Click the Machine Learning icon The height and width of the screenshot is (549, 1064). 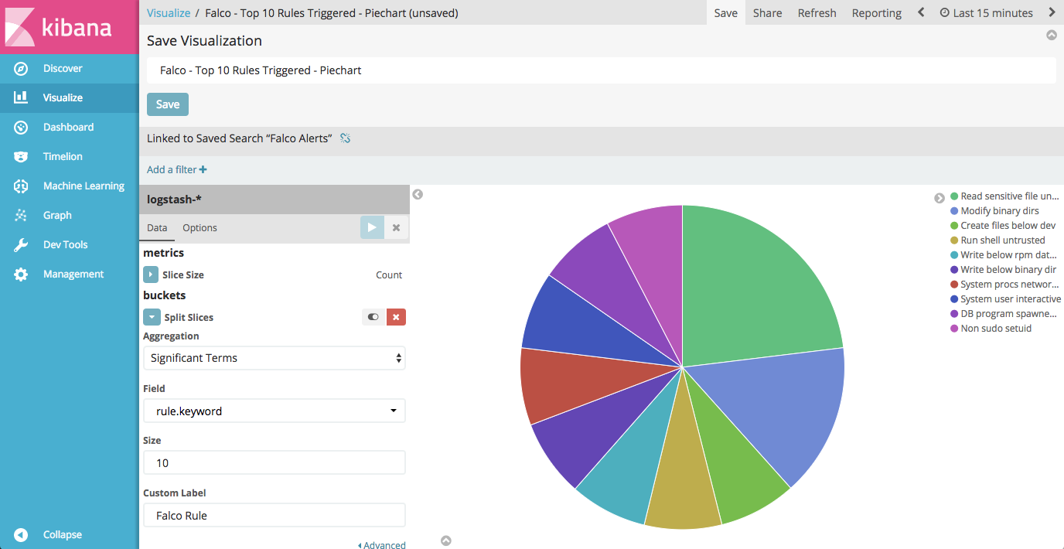pos(21,186)
